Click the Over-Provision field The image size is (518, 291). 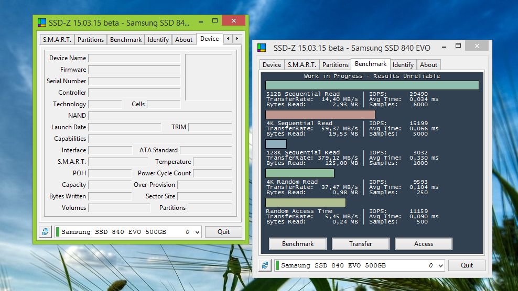coord(205,185)
